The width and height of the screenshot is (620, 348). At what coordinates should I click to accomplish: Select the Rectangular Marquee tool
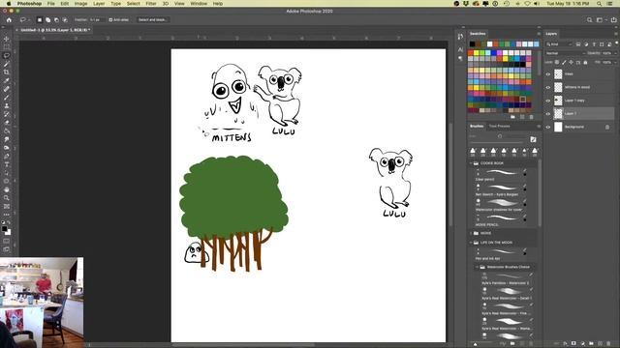click(7, 47)
